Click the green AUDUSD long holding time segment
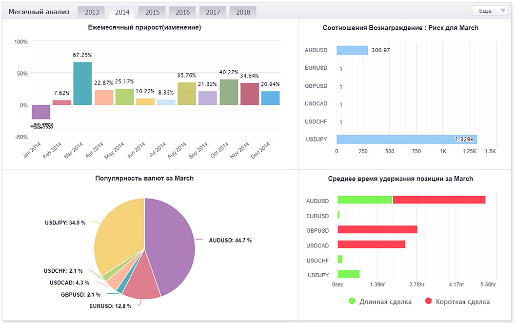 coord(365,200)
